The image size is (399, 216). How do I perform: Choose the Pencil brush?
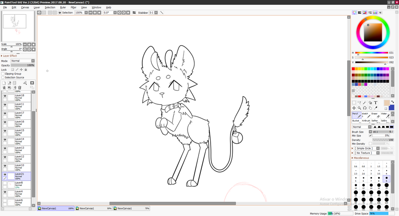click(x=356, y=115)
